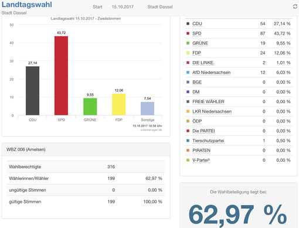This screenshot has width=299, height=228.
Task: Click the refresh icon at top right
Action: (x=295, y=6)
